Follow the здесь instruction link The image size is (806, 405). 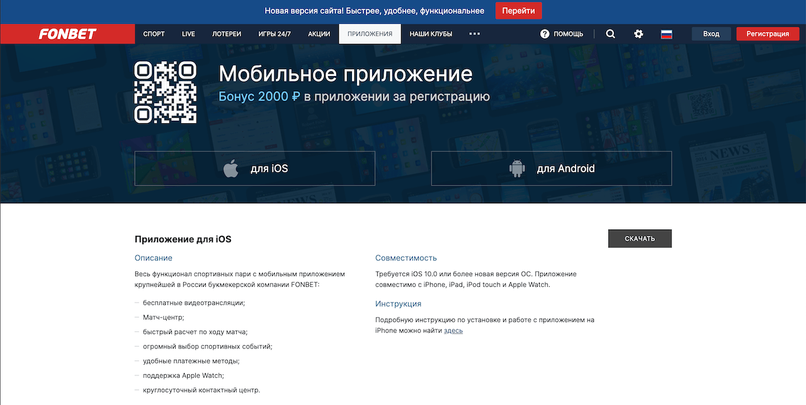[x=453, y=331]
